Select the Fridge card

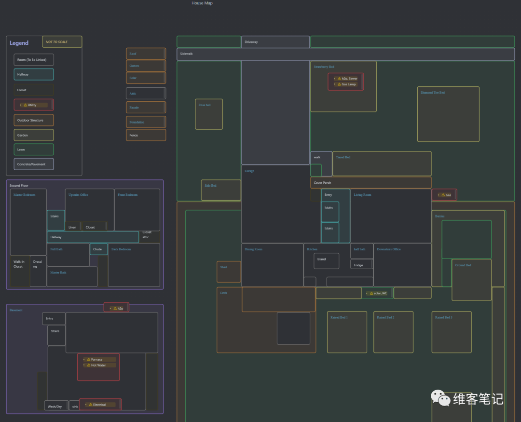point(361,265)
